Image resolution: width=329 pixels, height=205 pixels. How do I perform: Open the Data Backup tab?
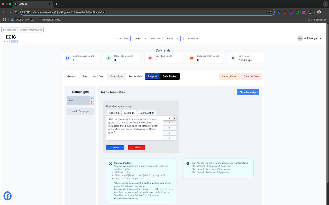170,76
